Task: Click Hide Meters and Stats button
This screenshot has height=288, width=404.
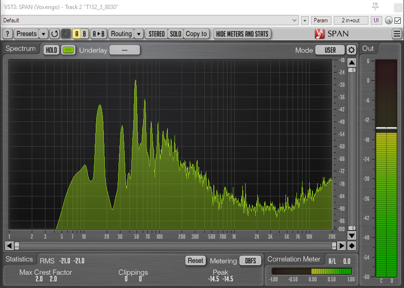Action: 242,34
